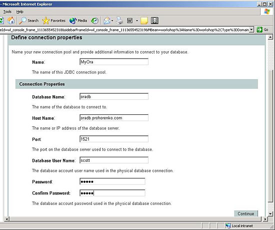Click the Database User Name field

click(114, 160)
